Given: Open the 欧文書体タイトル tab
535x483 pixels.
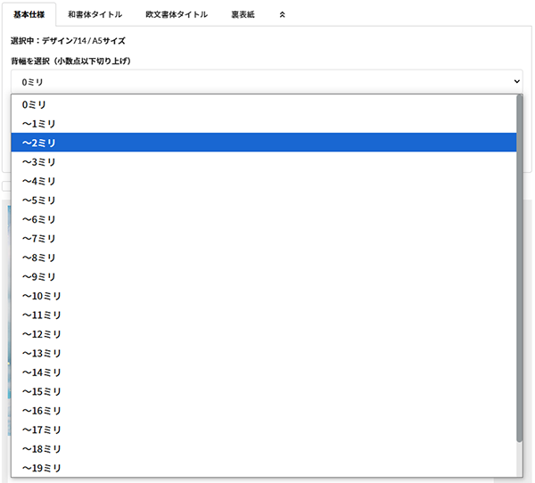Looking at the screenshot, I should [x=177, y=14].
